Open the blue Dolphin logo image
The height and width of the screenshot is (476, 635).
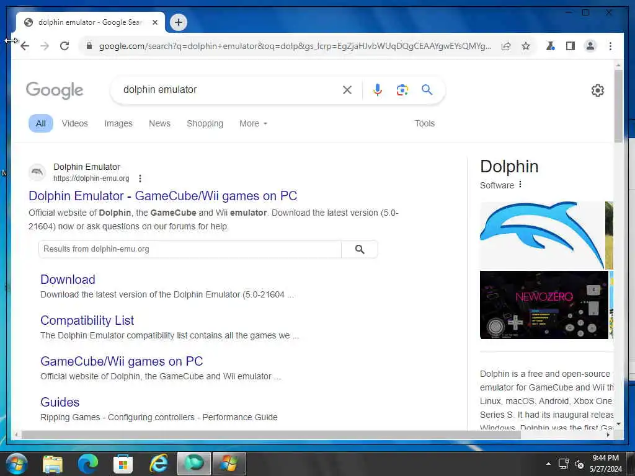tap(542, 235)
